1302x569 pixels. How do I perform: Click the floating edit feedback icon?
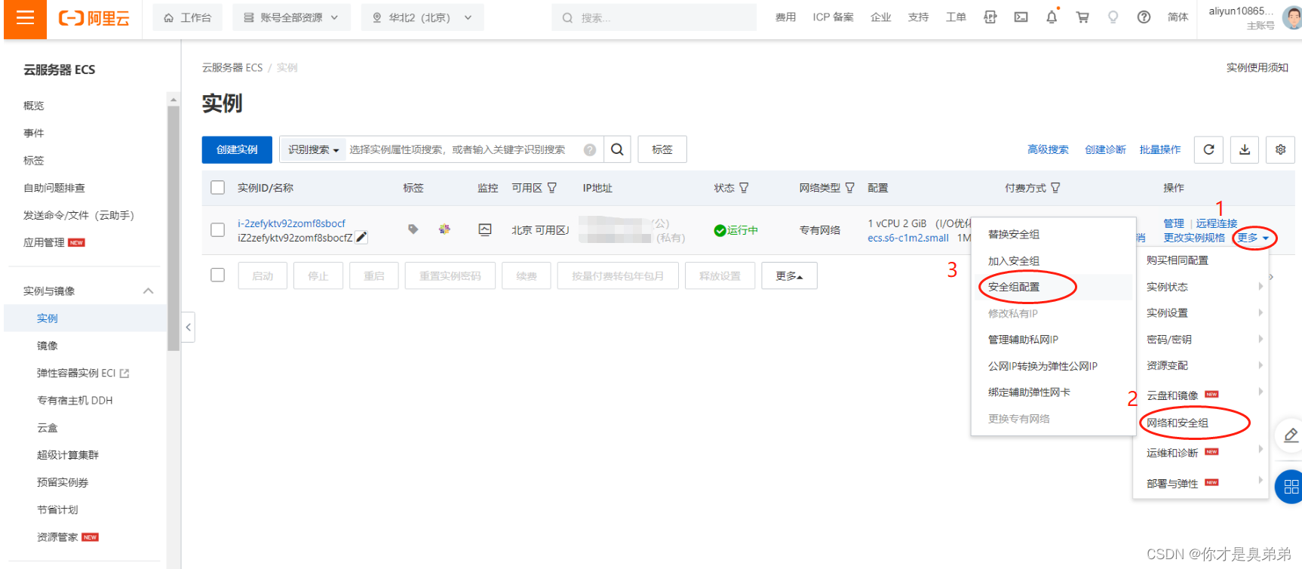[1290, 435]
